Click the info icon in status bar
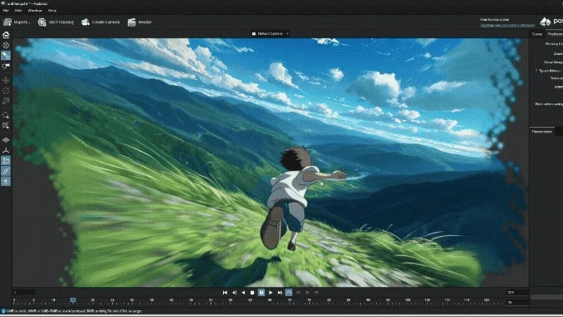563x317 pixels. [x=3, y=311]
